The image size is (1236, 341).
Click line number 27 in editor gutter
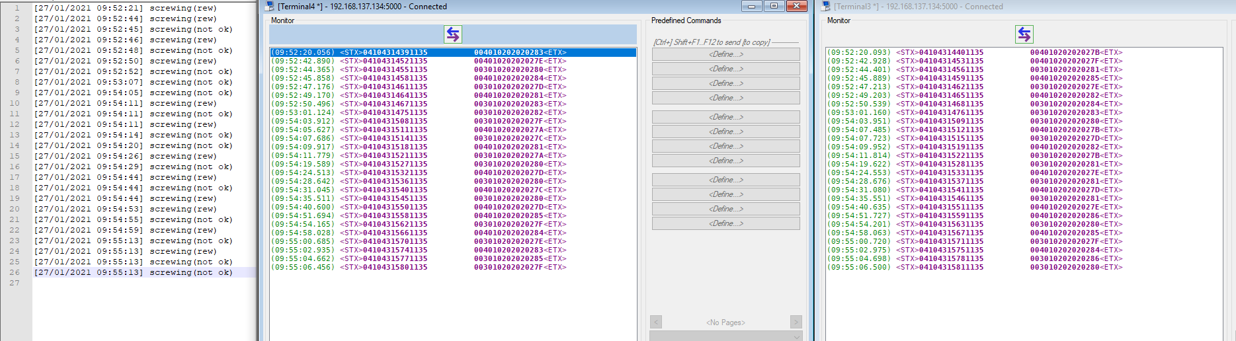click(15, 283)
